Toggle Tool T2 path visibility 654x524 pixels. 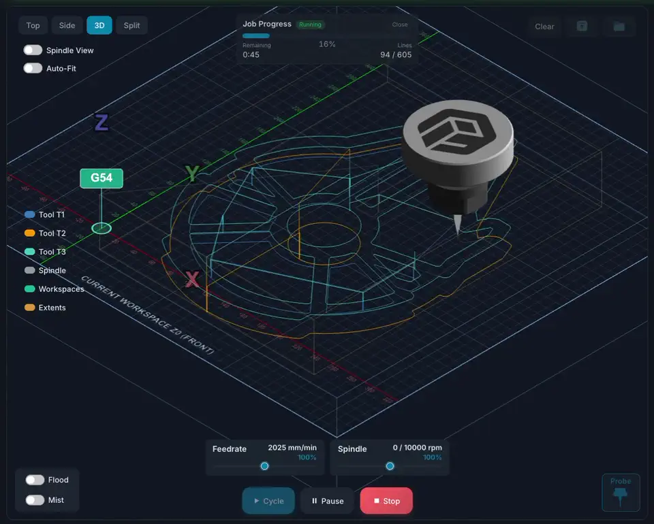coord(45,233)
